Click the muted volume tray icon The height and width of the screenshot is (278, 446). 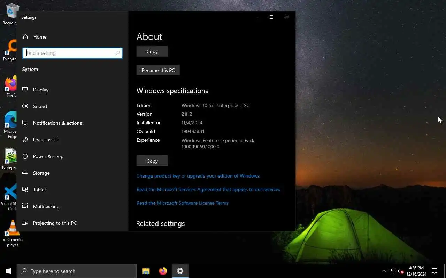tap(401, 271)
